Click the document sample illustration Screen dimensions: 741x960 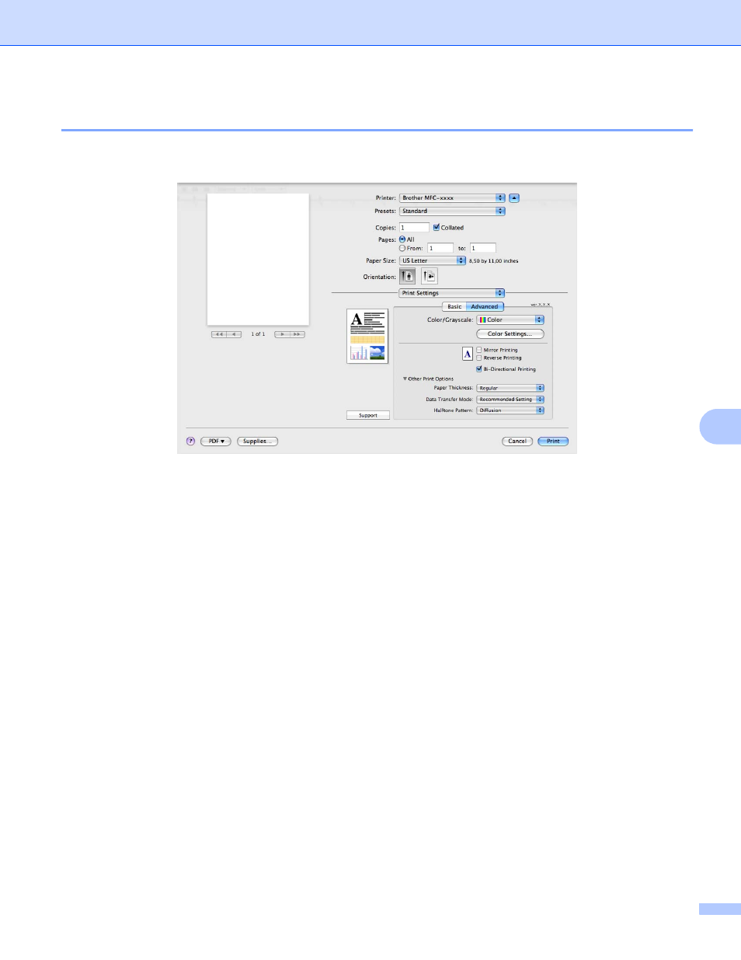point(367,336)
